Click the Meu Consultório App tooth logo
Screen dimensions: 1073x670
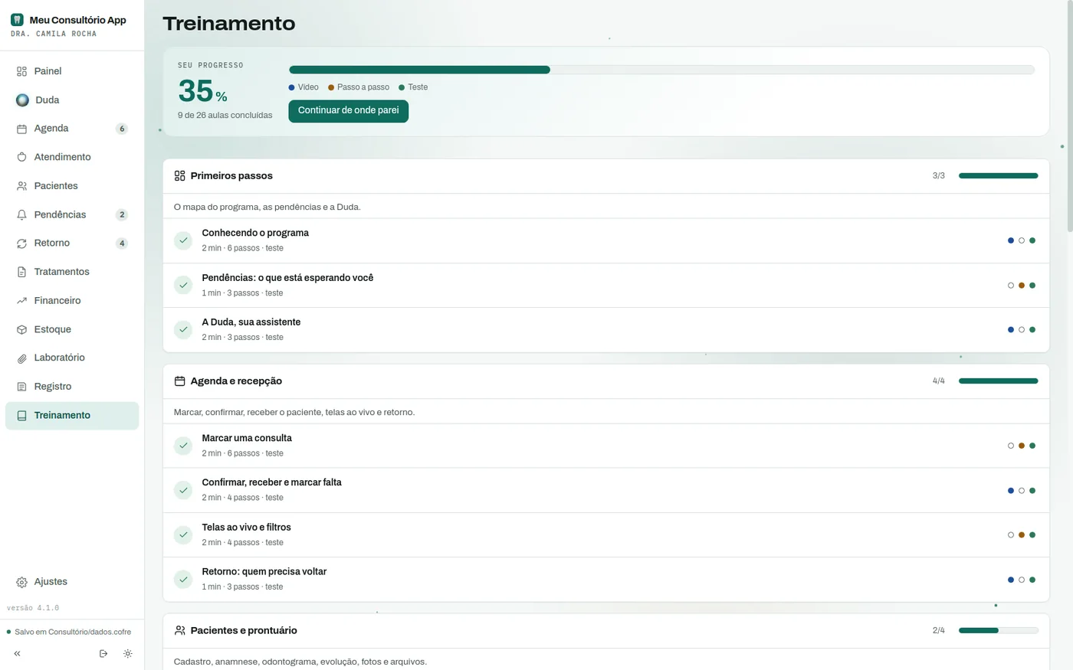(x=17, y=20)
